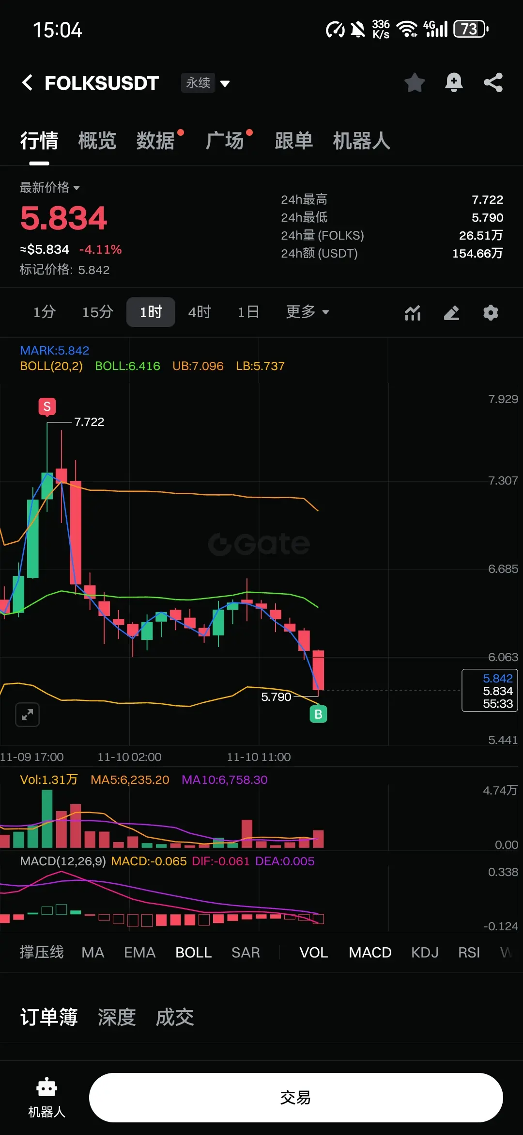Open the 永续 contract type dropdown

[206, 83]
